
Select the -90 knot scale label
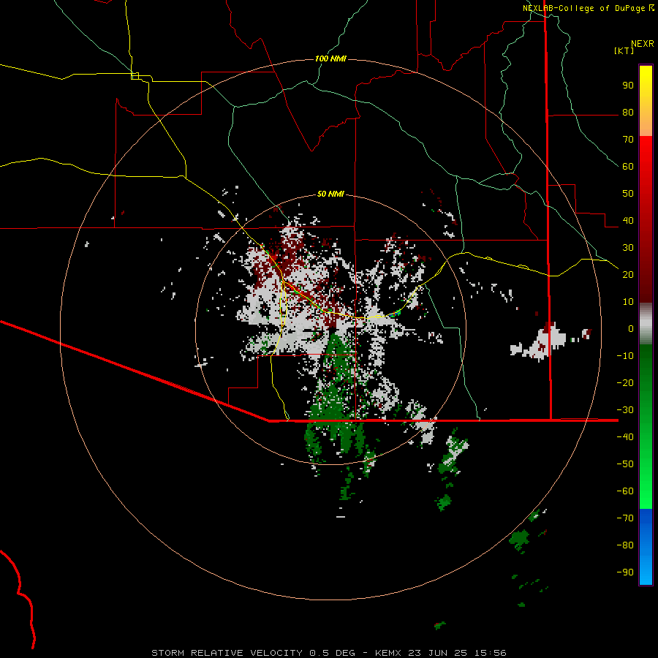tap(625, 572)
